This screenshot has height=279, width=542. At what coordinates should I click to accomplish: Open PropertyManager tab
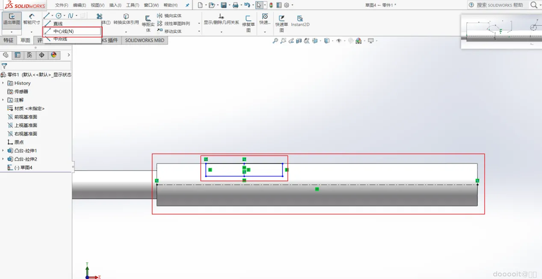(x=18, y=55)
